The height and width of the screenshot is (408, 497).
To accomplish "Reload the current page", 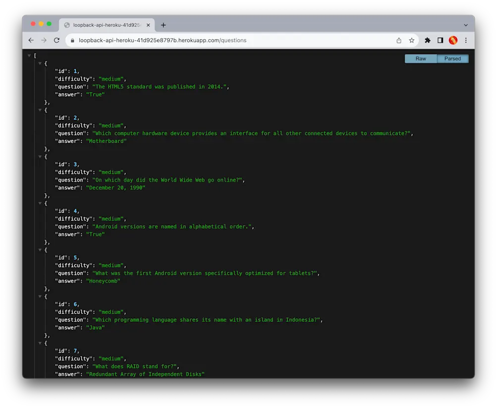I will tap(56, 40).
